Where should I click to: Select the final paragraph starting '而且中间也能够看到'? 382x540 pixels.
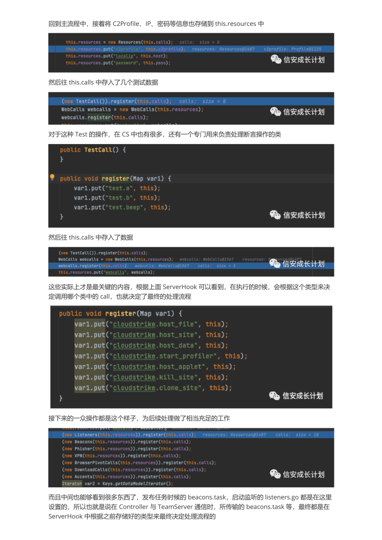(190, 507)
